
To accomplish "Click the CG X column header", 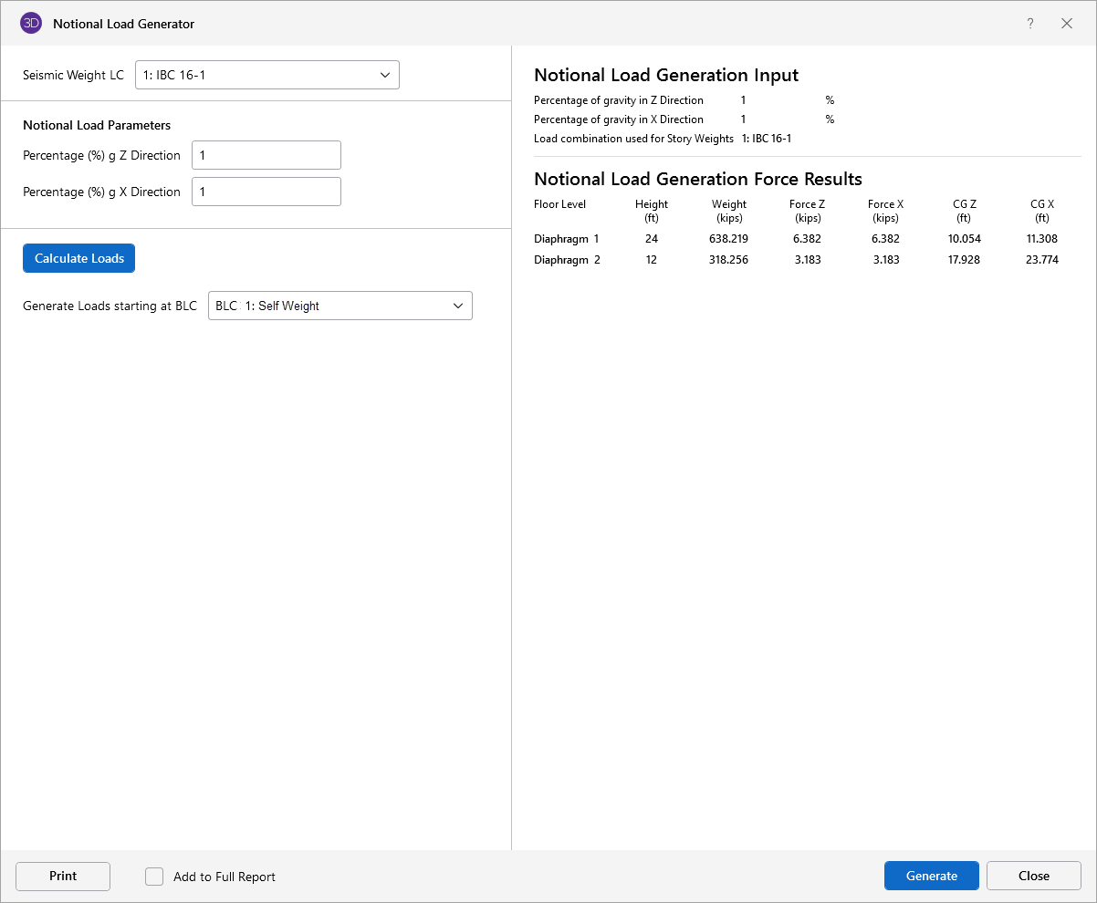I will click(1041, 211).
